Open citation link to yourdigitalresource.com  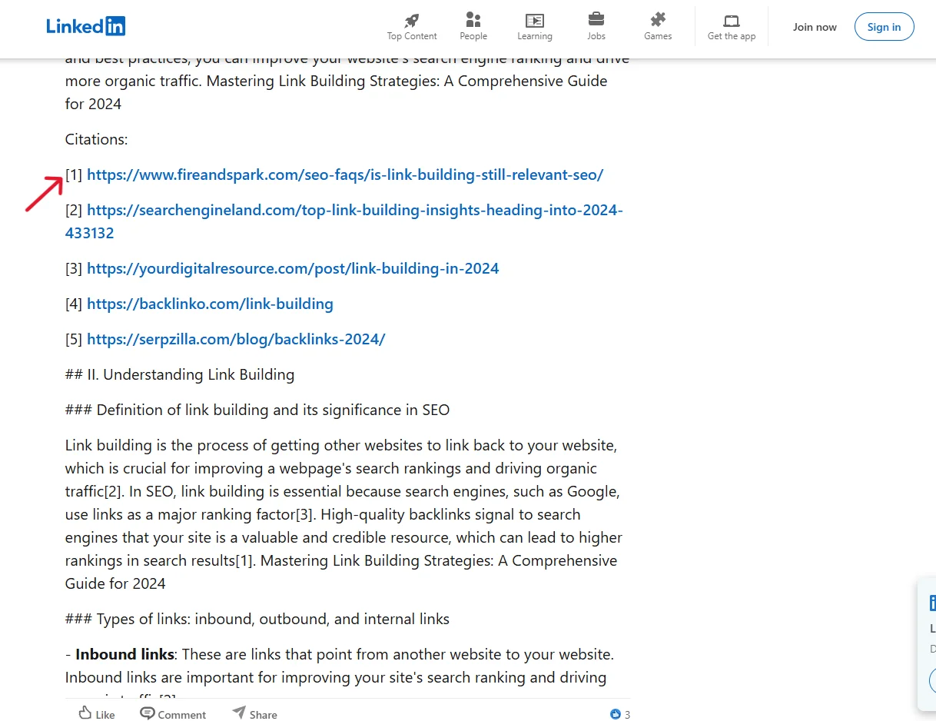point(293,268)
